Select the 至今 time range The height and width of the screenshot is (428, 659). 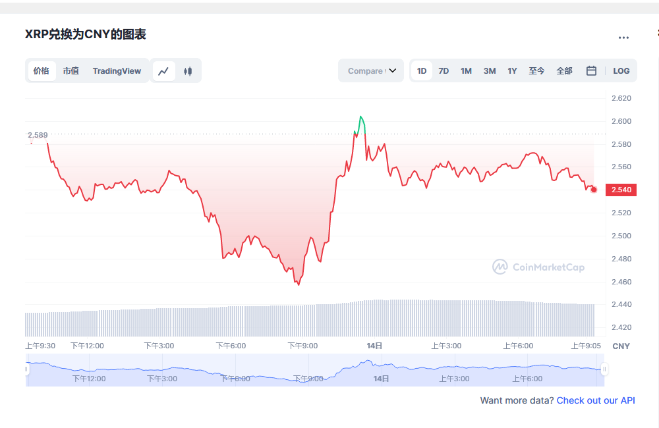[x=537, y=70]
